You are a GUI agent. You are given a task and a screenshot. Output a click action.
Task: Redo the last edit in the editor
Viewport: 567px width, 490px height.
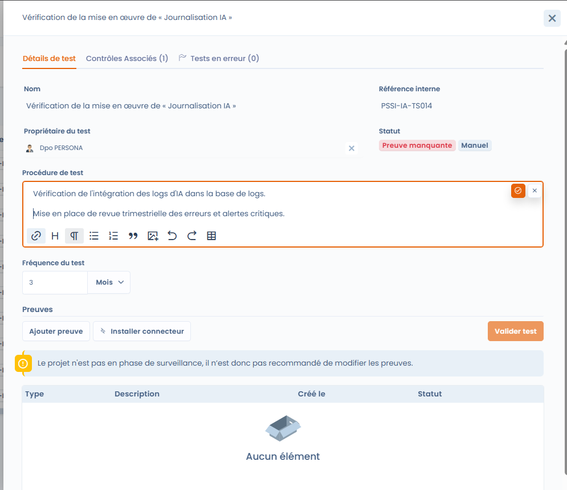tap(191, 236)
